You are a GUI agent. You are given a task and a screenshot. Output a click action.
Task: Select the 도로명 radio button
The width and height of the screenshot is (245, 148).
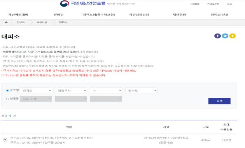click(x=7, y=90)
